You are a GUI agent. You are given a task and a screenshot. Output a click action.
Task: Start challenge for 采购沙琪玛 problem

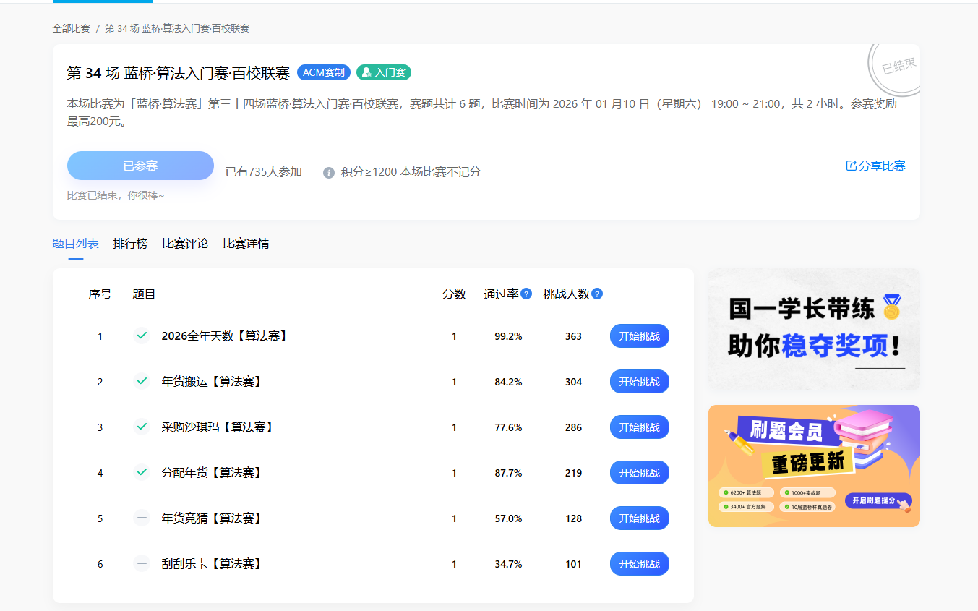(x=639, y=427)
